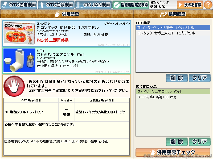This screenshot has height=159, width=213.
Task: Select ストメリンDエアロゾル 5mL in 医療用医薬品 list
Action: coord(173,91)
